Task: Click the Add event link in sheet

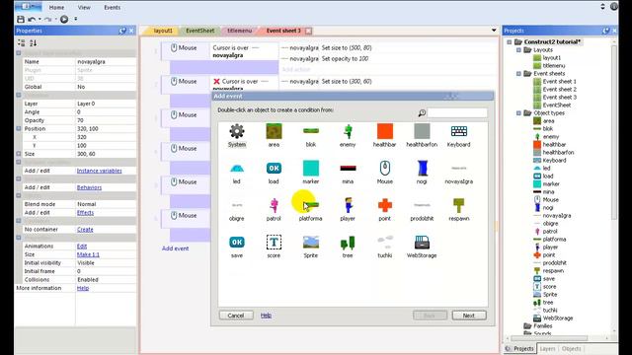Action: (176, 248)
